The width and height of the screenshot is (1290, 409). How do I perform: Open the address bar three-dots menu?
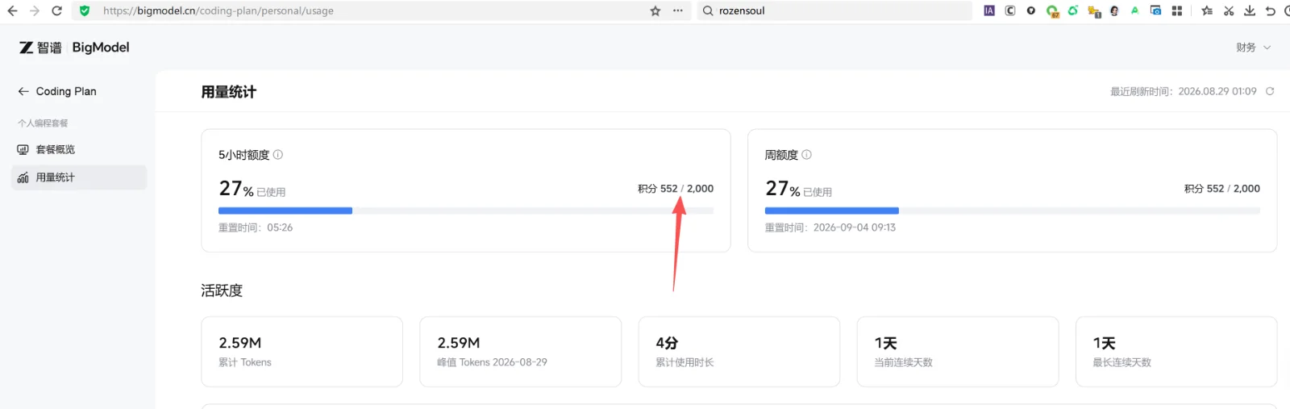pyautogui.click(x=678, y=10)
